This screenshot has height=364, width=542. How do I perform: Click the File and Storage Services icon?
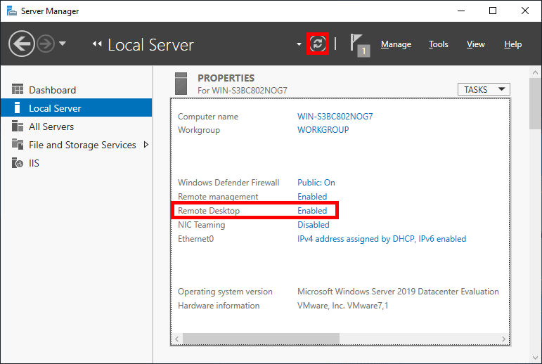tap(18, 145)
